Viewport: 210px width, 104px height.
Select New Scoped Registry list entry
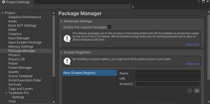coord(90,73)
